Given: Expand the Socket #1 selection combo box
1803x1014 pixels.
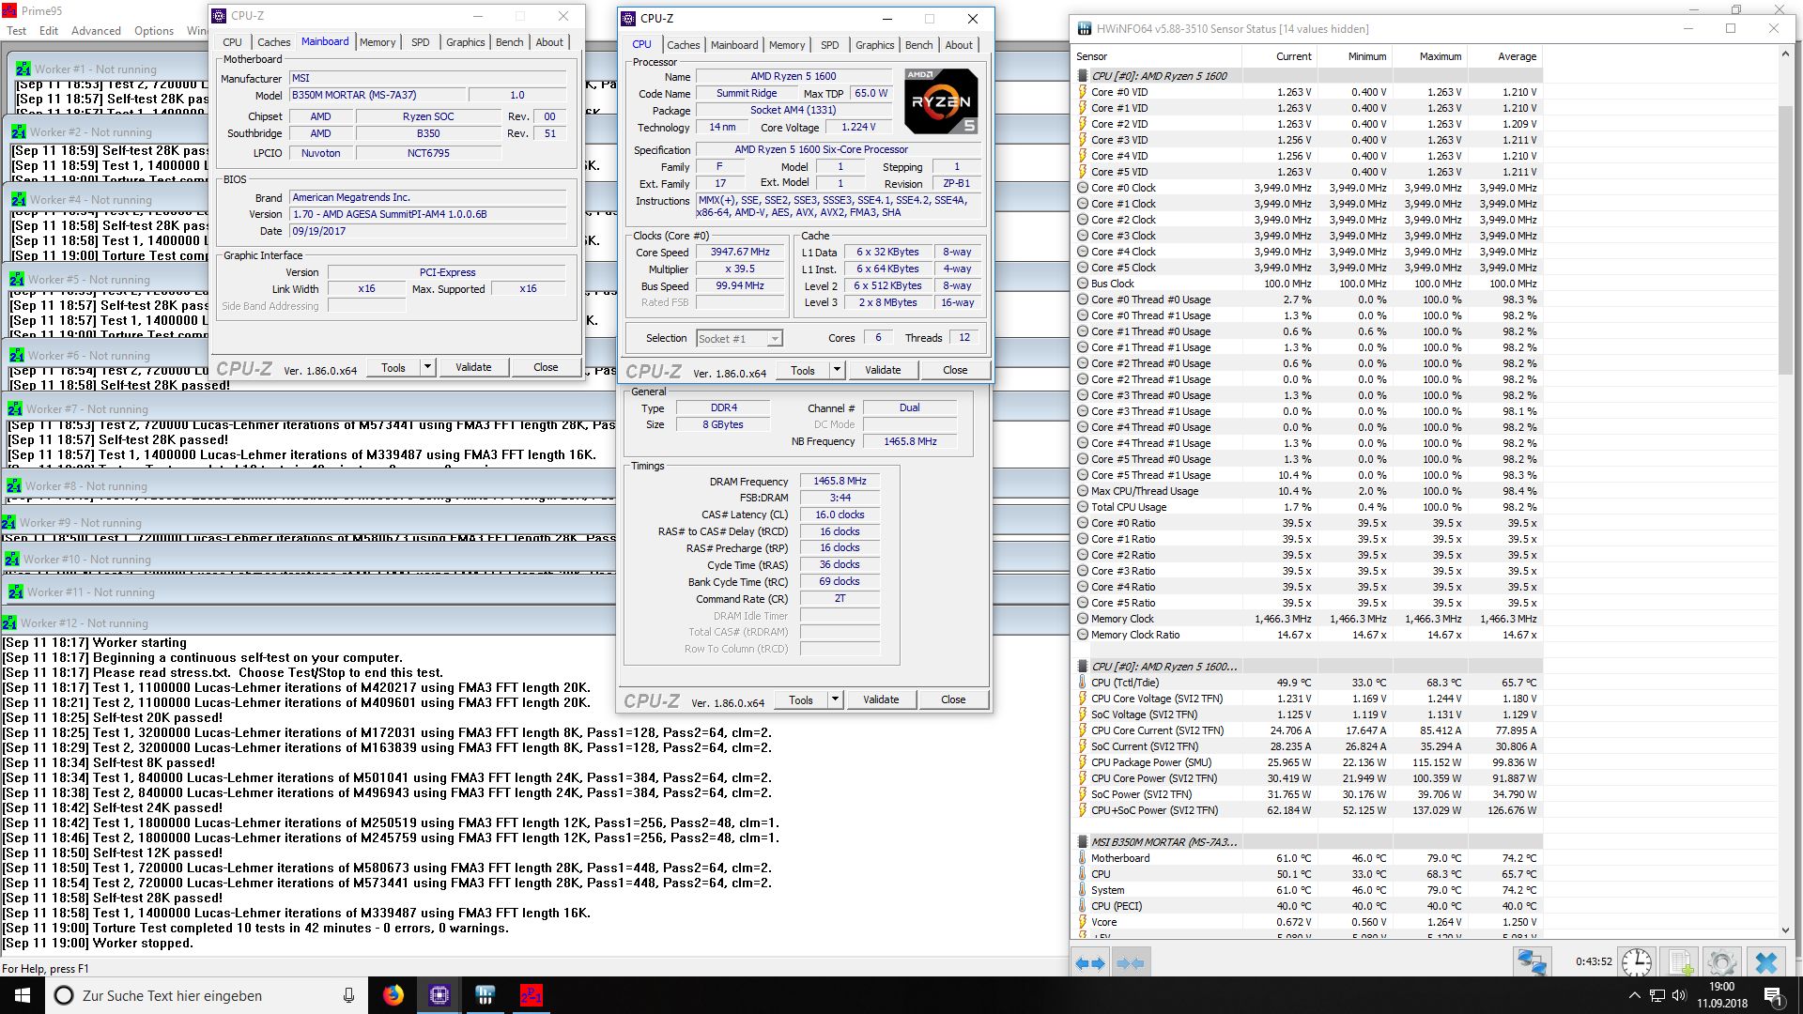Looking at the screenshot, I should (x=774, y=339).
